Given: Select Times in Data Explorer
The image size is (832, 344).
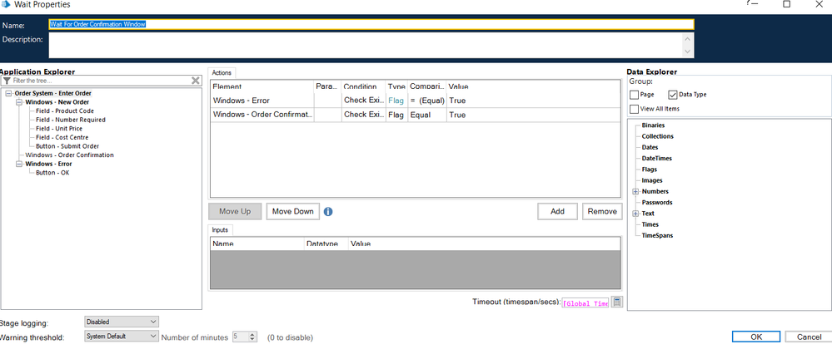Looking at the screenshot, I should coord(650,225).
